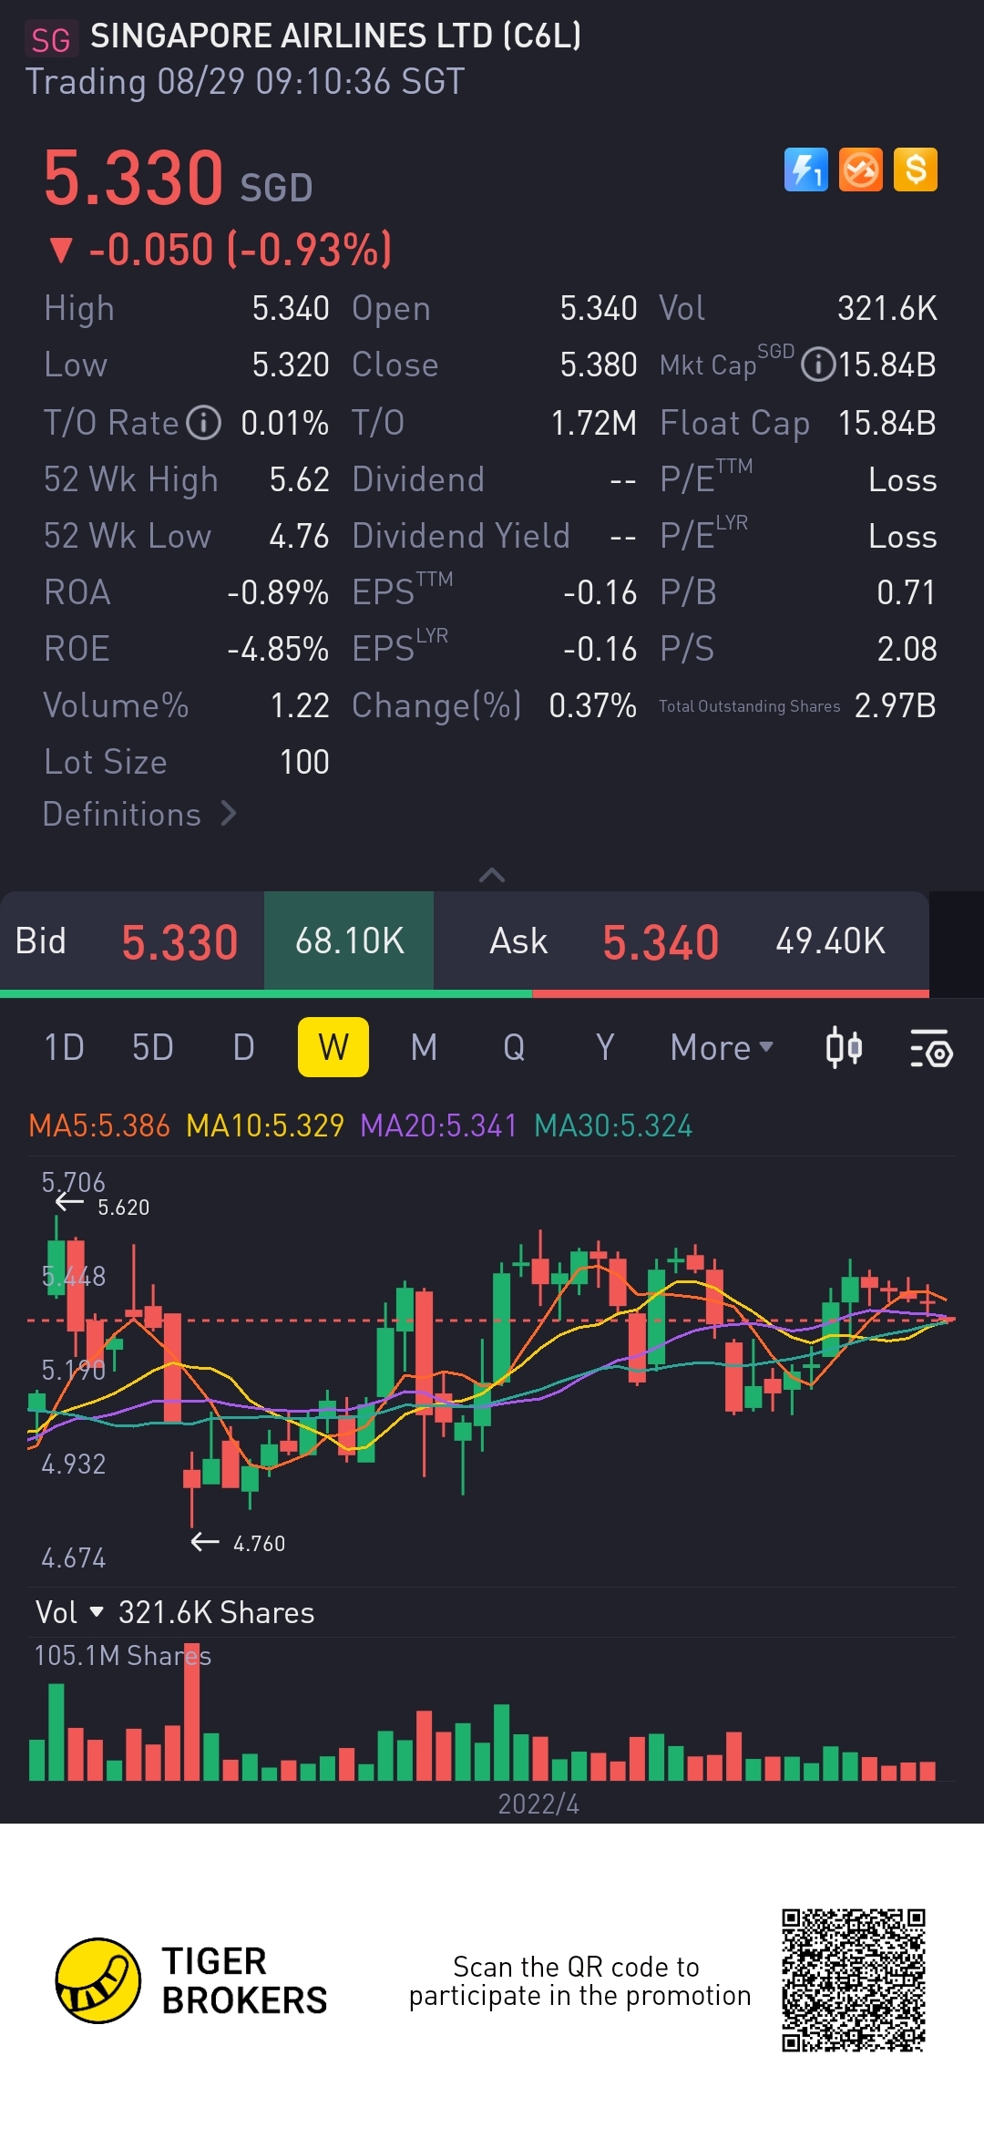The image size is (984, 2138).
Task: Tap the SINGAPORE AIRLINES LTD (C6L) title
Action: coord(335,36)
